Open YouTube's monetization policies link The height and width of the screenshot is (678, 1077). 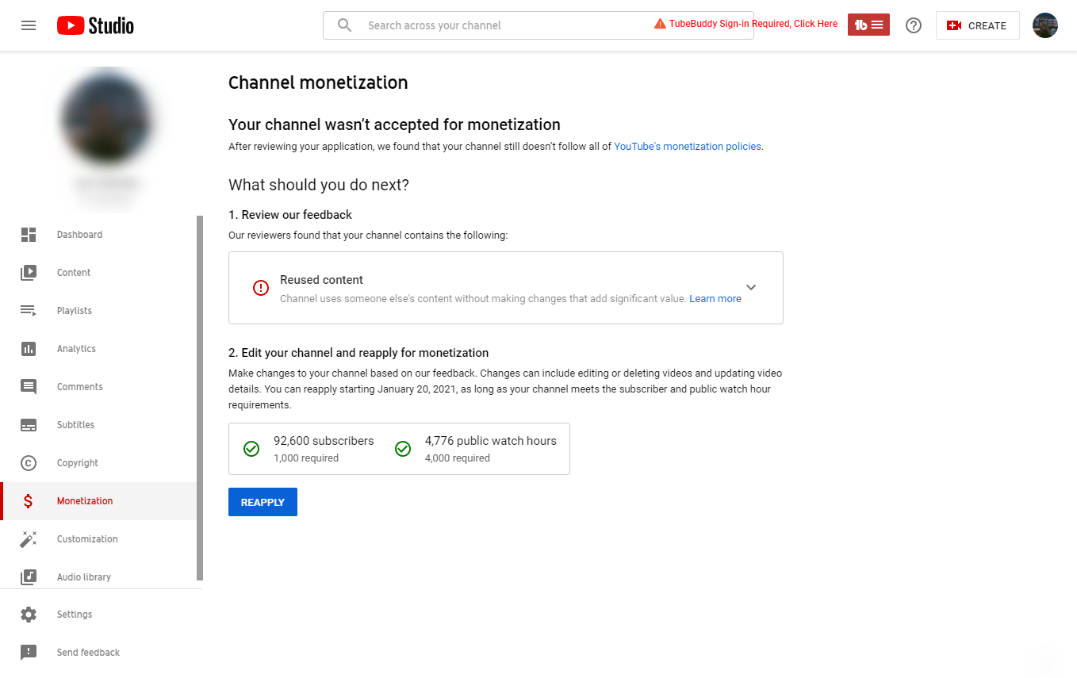688,147
